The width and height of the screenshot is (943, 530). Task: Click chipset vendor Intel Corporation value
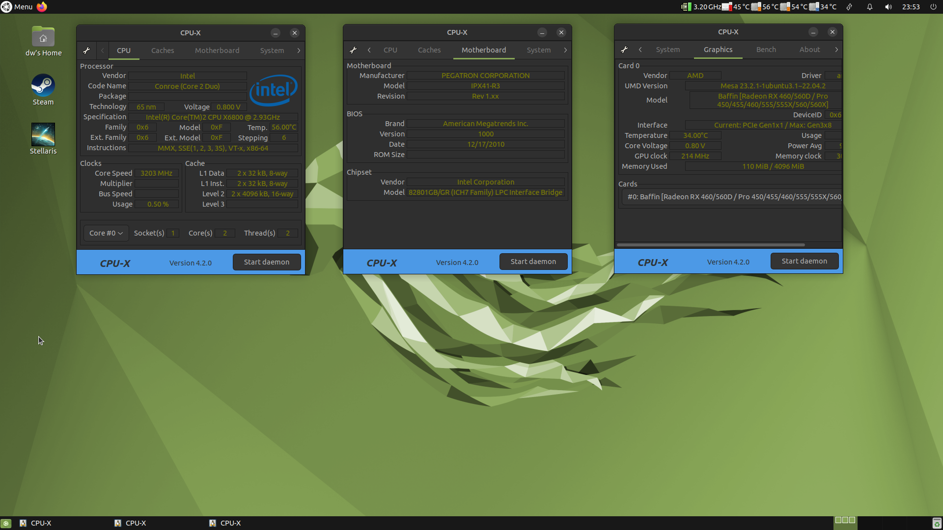coord(485,182)
